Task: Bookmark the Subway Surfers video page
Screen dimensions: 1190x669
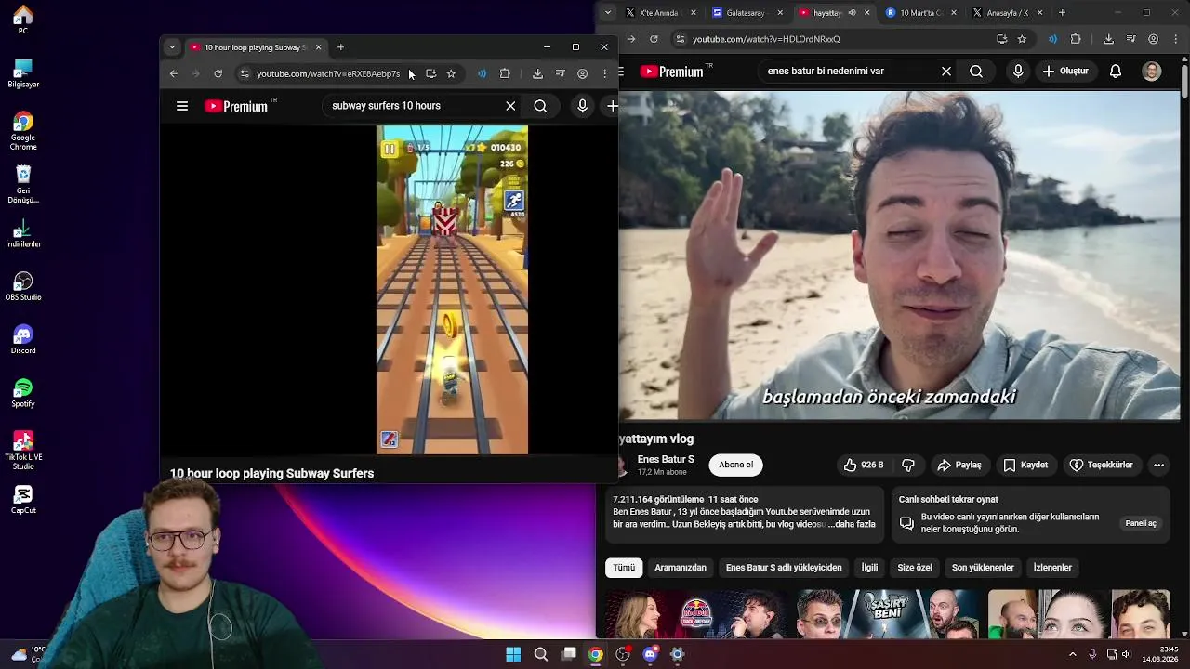Action: [x=451, y=73]
